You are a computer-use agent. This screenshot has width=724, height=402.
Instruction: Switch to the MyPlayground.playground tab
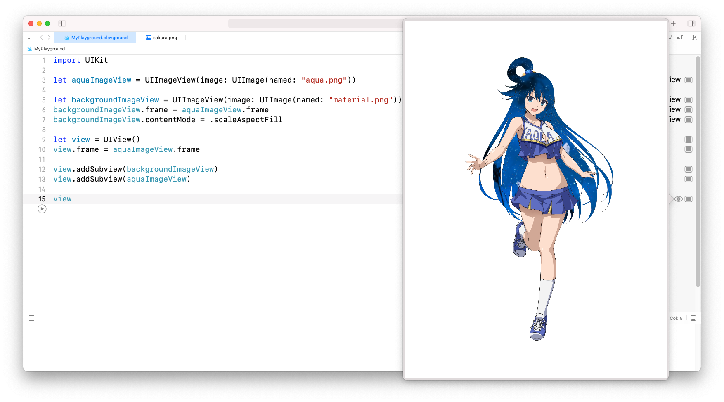point(96,38)
